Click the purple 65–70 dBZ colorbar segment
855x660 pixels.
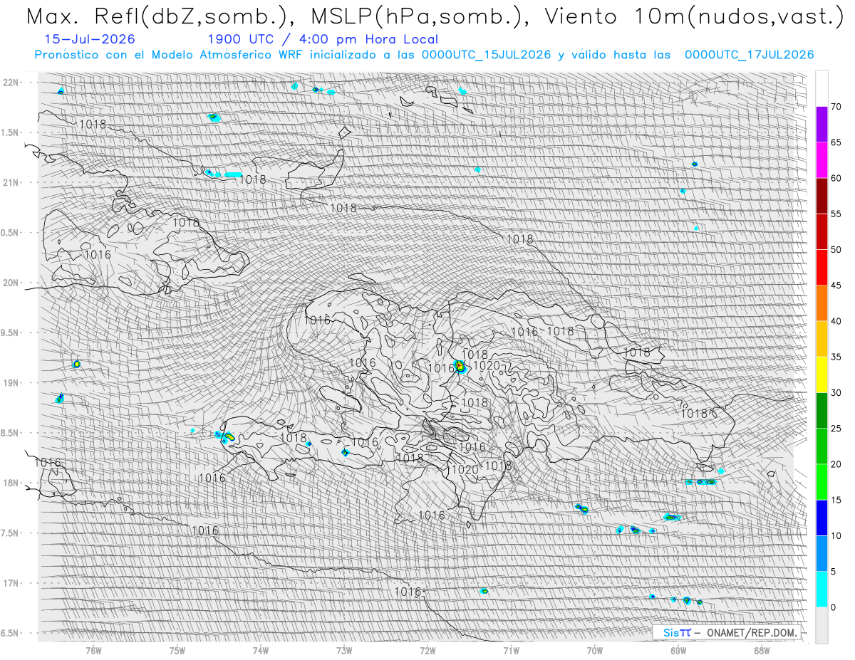(x=822, y=125)
